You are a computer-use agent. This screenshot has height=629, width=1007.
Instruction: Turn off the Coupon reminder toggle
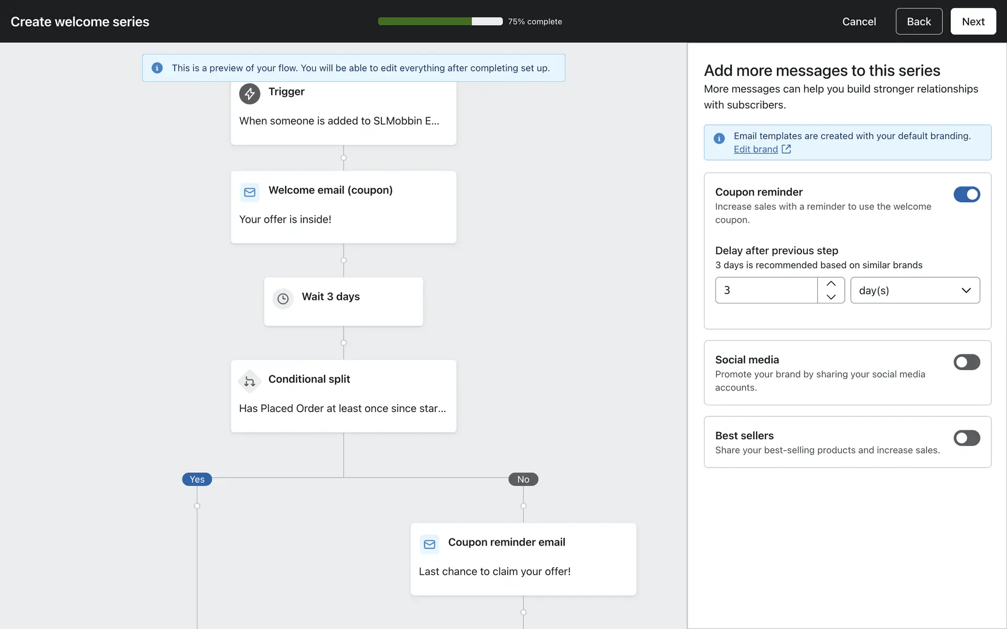point(967,194)
